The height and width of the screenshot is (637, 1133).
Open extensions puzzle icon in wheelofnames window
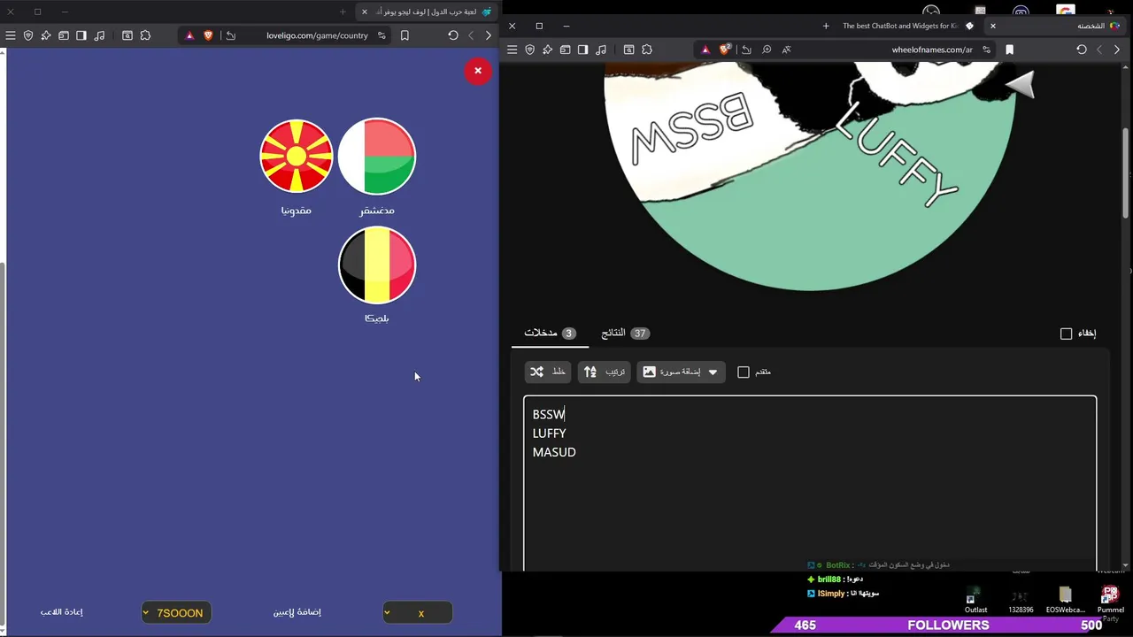(x=647, y=50)
